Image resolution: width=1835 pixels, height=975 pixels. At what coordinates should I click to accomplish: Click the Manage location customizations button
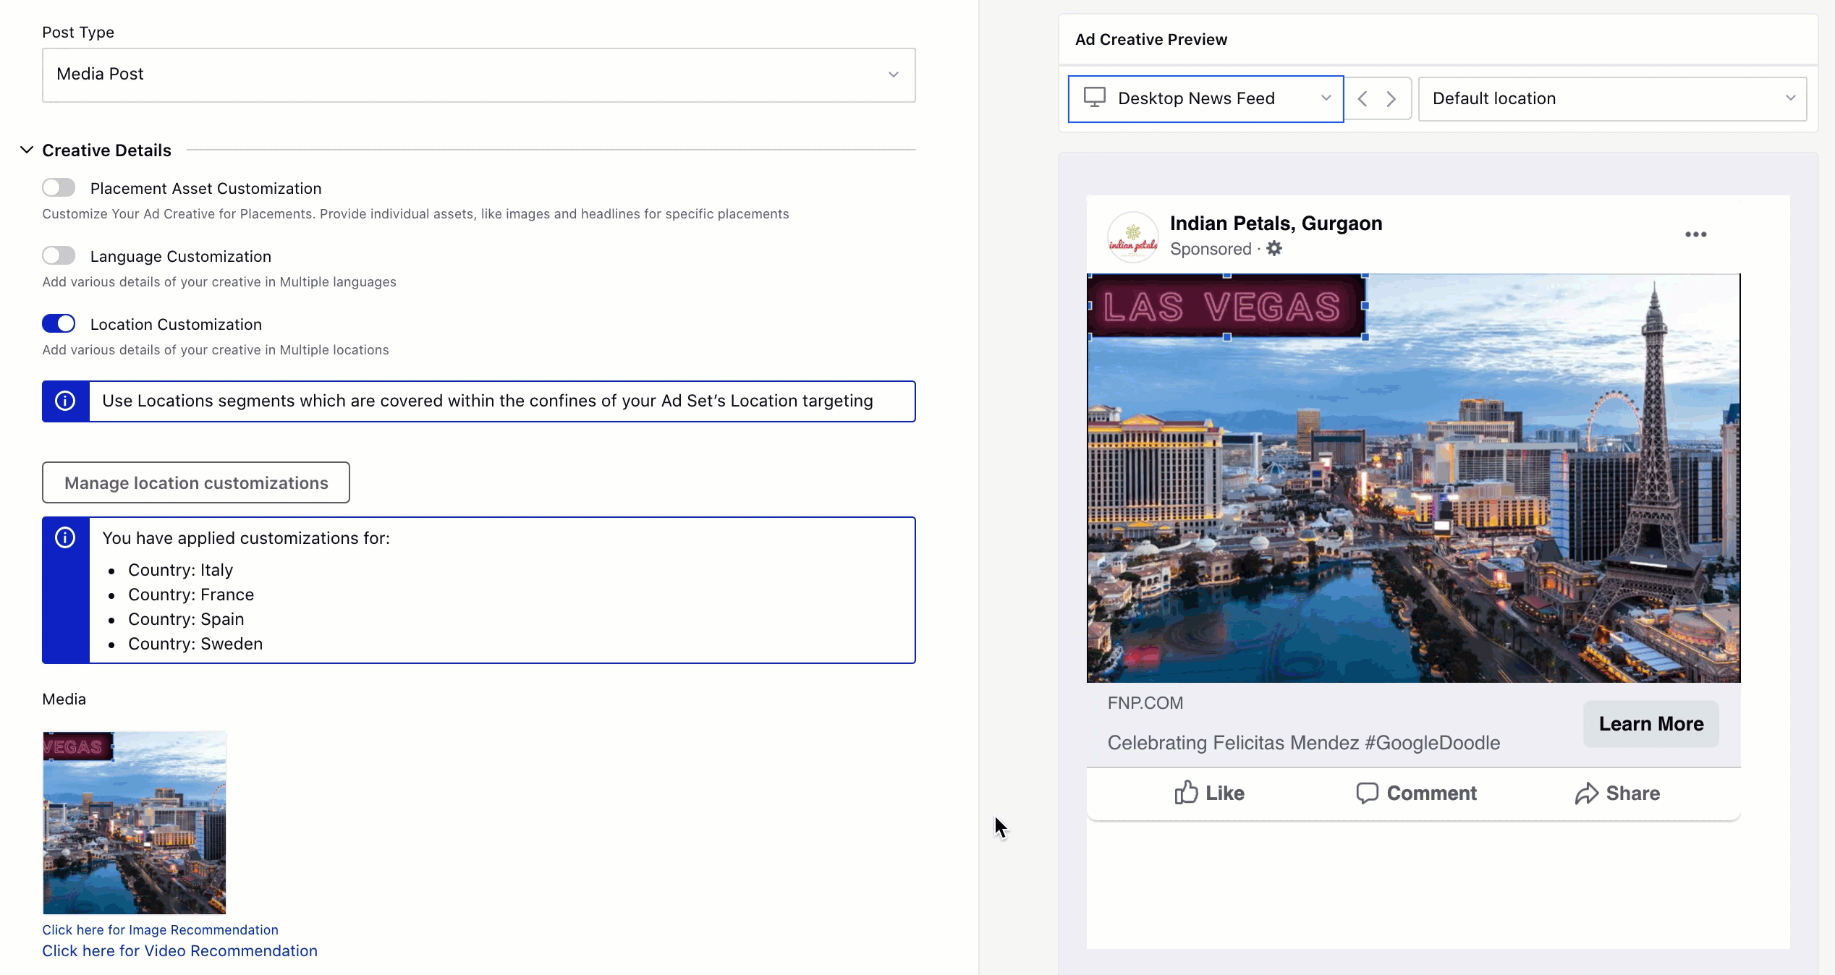(x=195, y=482)
